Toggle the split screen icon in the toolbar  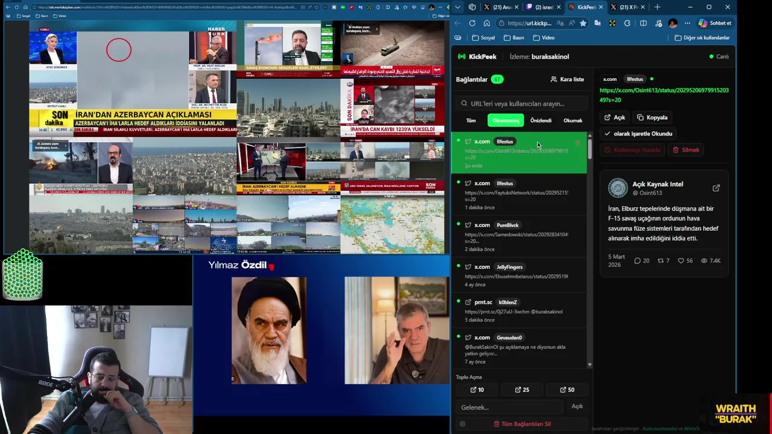click(643, 23)
